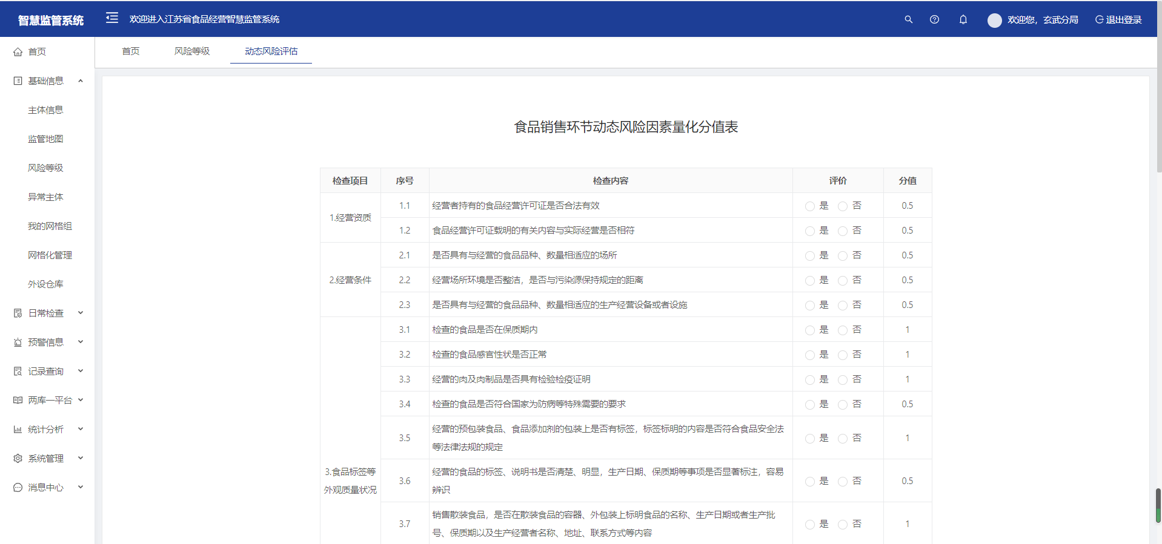Click 退出登录 to log out

click(1118, 20)
